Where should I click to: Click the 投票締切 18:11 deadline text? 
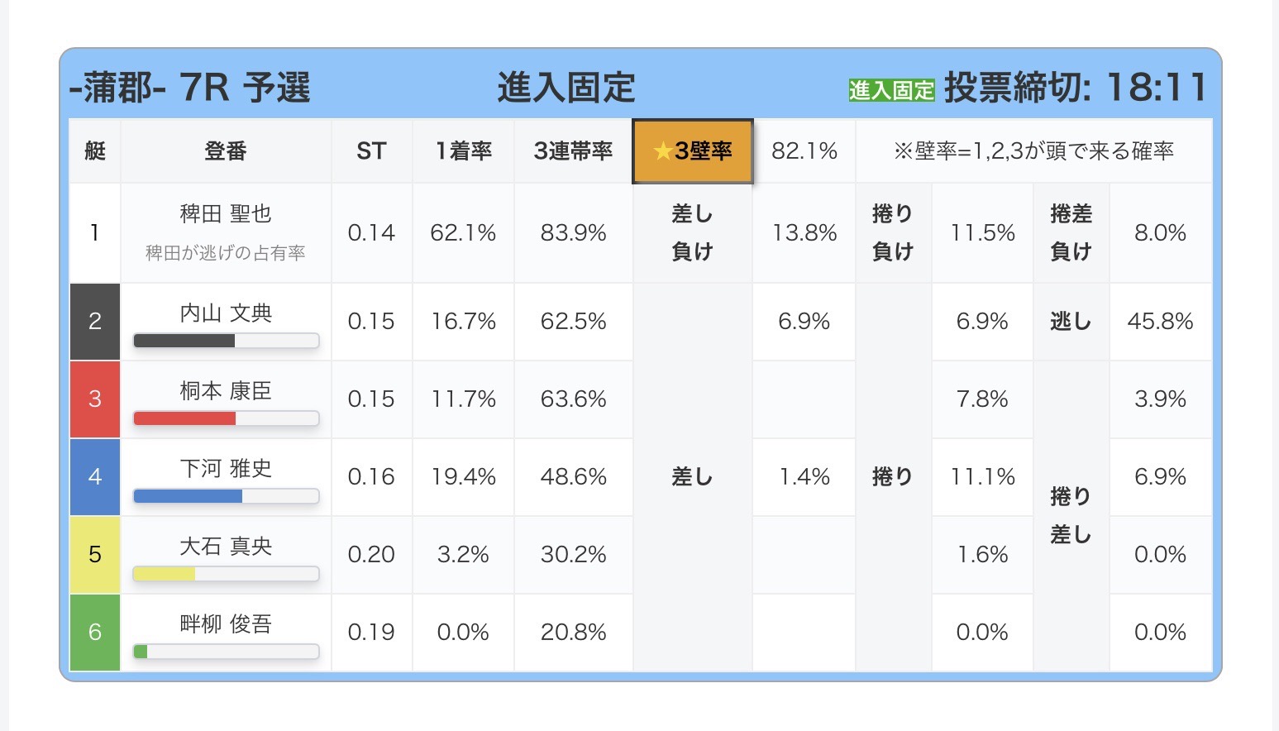(1076, 88)
